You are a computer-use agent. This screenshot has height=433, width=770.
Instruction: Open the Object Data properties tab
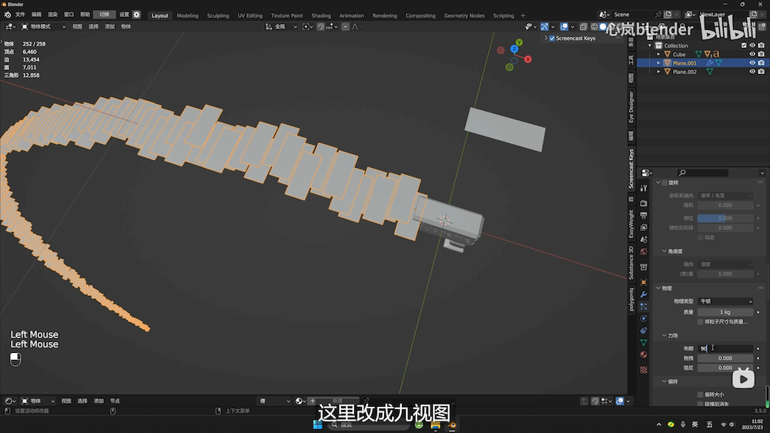[x=643, y=343]
